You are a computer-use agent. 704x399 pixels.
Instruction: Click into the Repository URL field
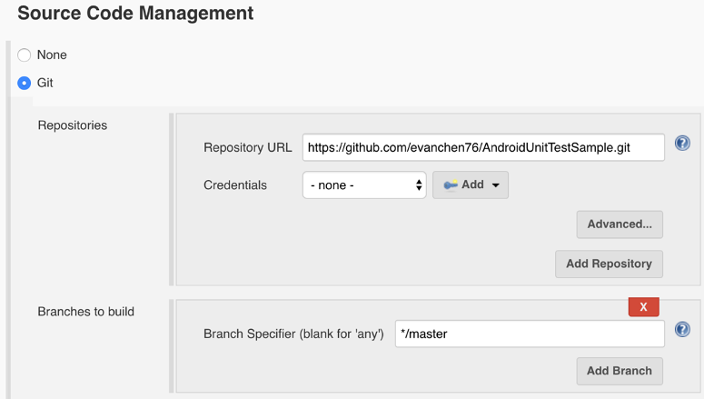click(483, 147)
